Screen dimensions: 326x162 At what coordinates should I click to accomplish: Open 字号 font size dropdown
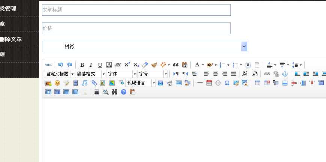click(153, 74)
